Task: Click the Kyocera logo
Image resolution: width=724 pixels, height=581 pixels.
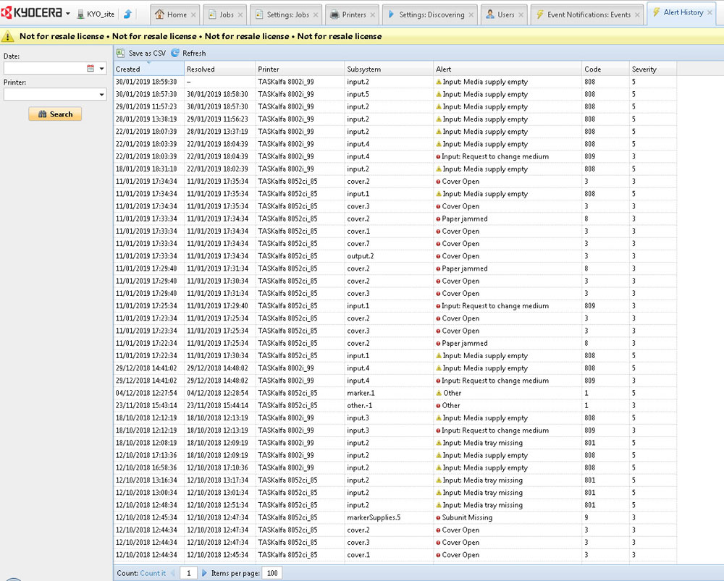Action: tap(32, 13)
